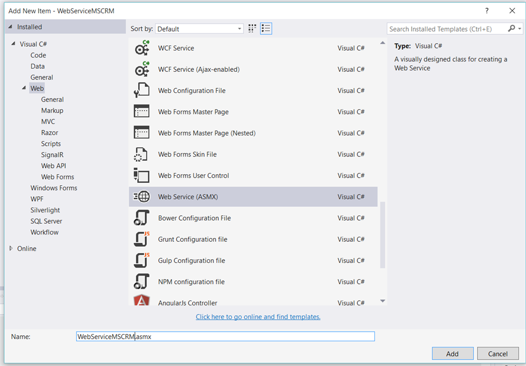The width and height of the screenshot is (526, 366).
Task: Expand the Online tree node
Action: tap(12, 248)
